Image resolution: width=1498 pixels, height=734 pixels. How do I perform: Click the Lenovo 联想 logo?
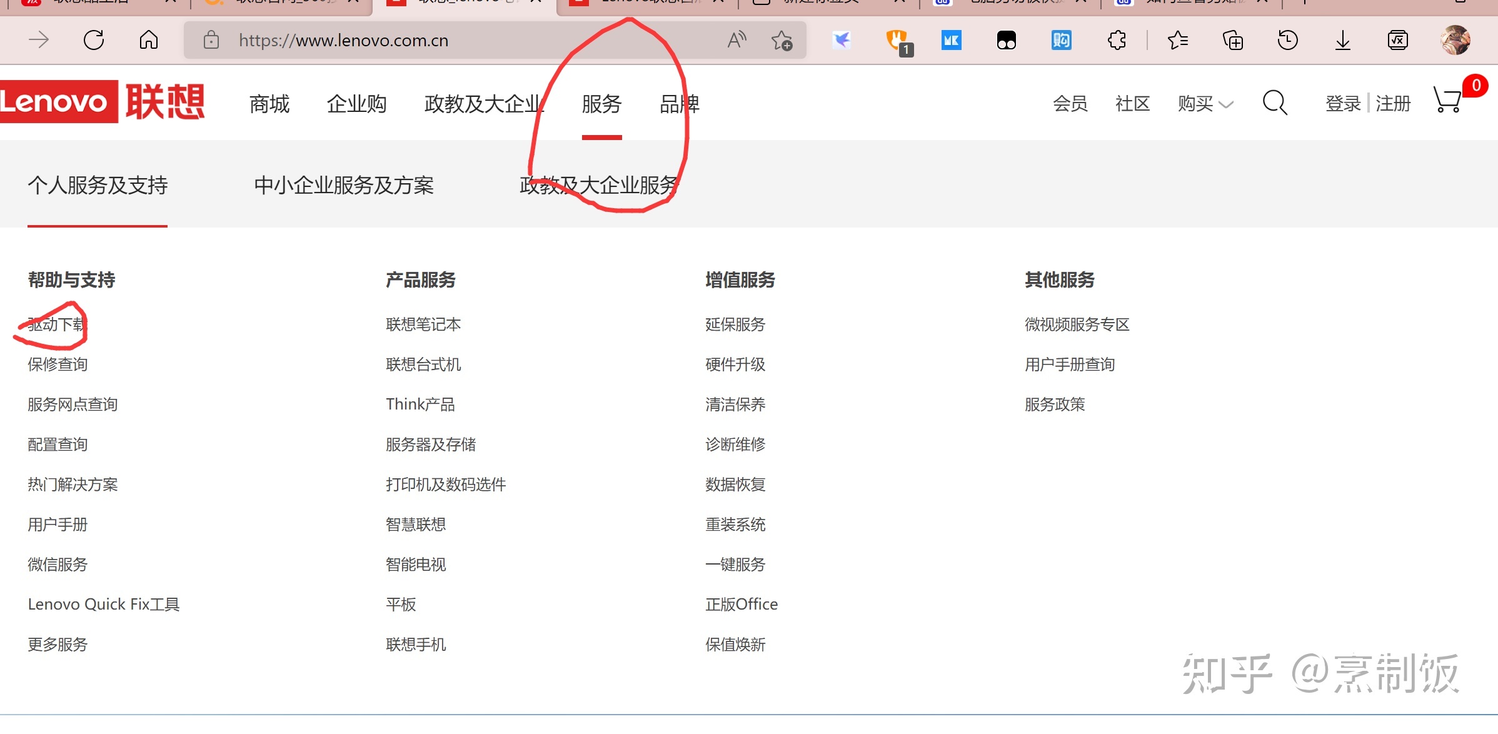point(103,101)
